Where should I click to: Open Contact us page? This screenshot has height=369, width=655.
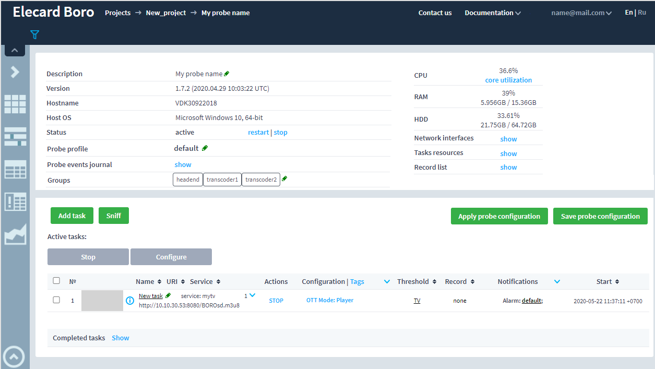coord(435,13)
